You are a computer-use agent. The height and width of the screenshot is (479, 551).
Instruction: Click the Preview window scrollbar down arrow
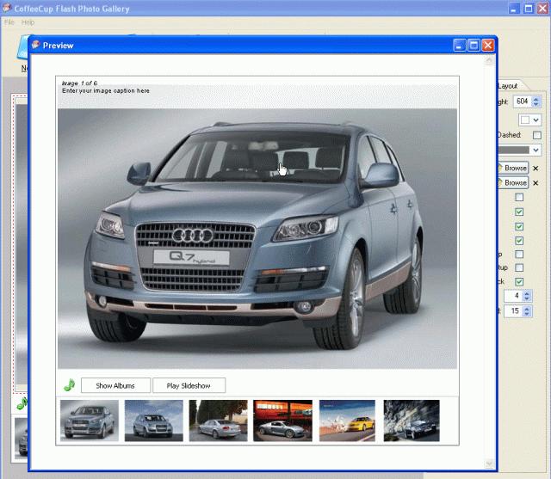pos(489,464)
